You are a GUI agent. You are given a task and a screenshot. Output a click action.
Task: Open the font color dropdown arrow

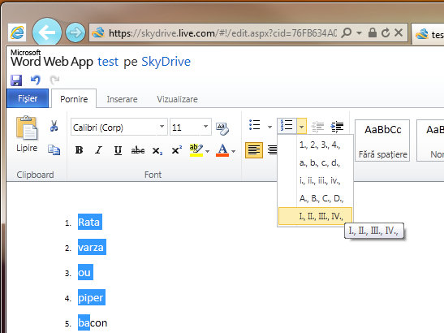click(233, 151)
